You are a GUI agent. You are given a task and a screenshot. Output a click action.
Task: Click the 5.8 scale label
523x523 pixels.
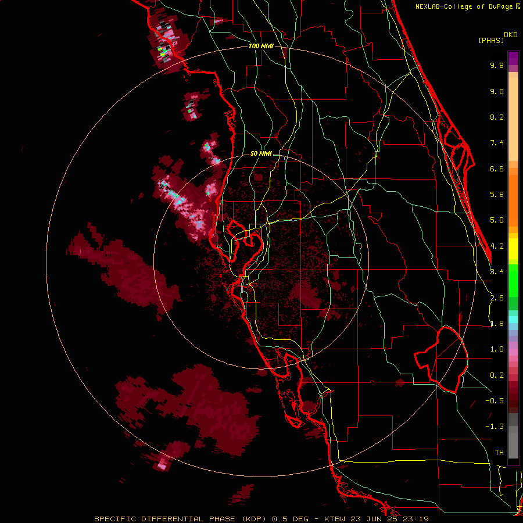tap(497, 195)
